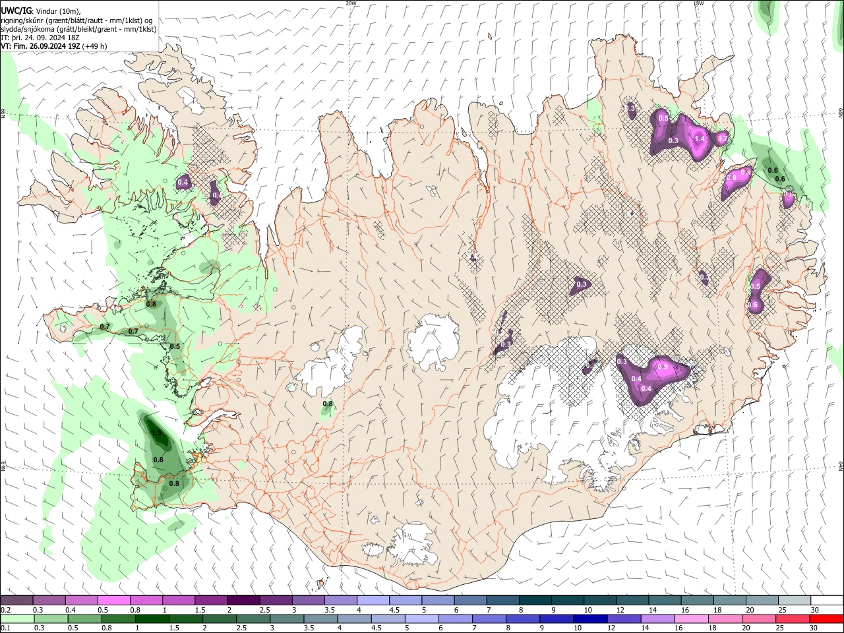This screenshot has width=844, height=633.
Task: Click the "15W" longitude label at the top
Action: [698, 3]
